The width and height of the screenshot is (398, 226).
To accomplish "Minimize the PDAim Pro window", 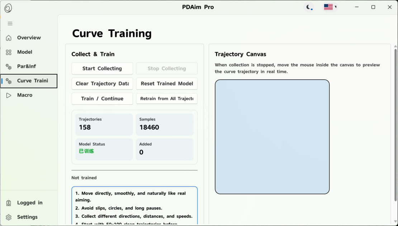I will click(x=357, y=7).
